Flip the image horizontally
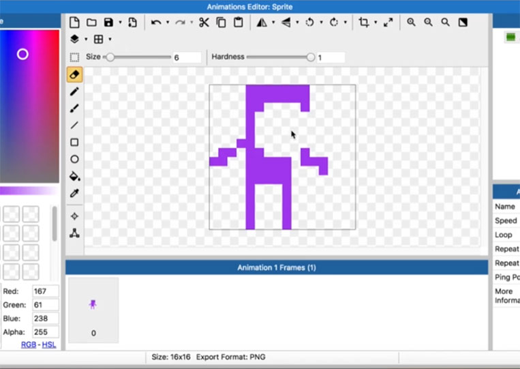 tap(262, 23)
